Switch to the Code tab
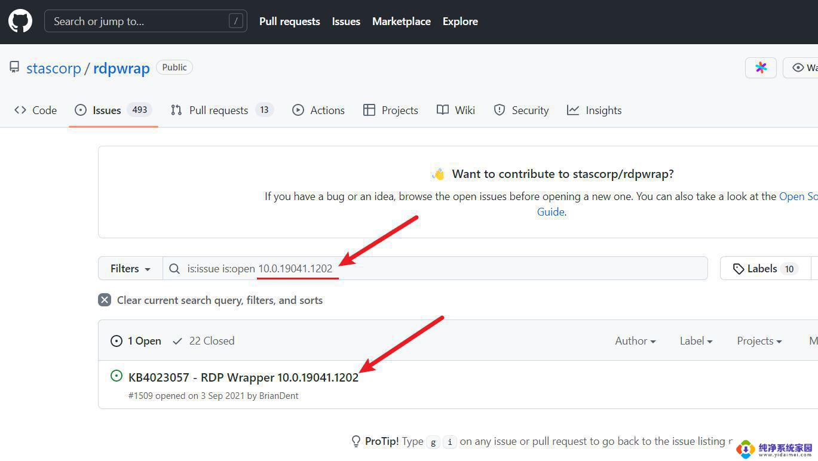 tap(36, 110)
